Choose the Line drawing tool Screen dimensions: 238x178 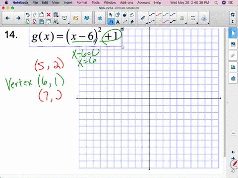tap(124, 22)
